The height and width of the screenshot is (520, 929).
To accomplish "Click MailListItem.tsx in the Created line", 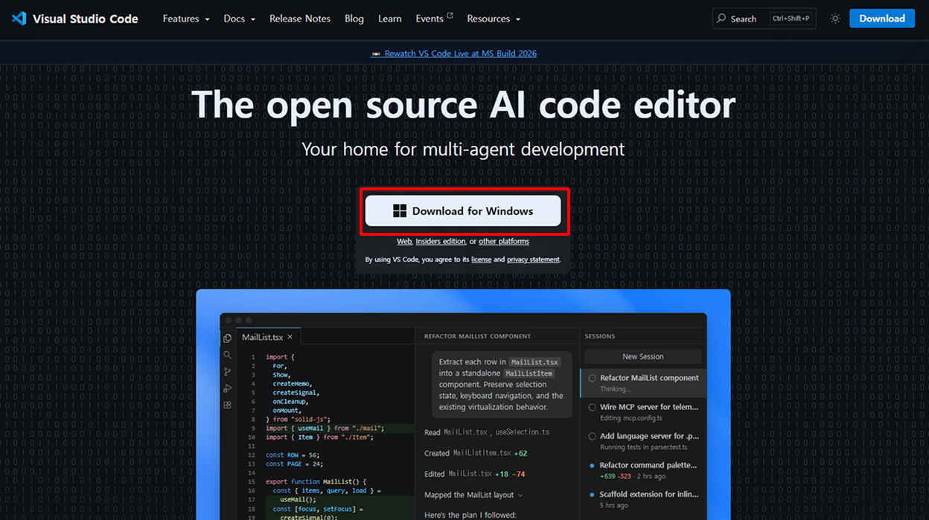I will click(x=482, y=453).
